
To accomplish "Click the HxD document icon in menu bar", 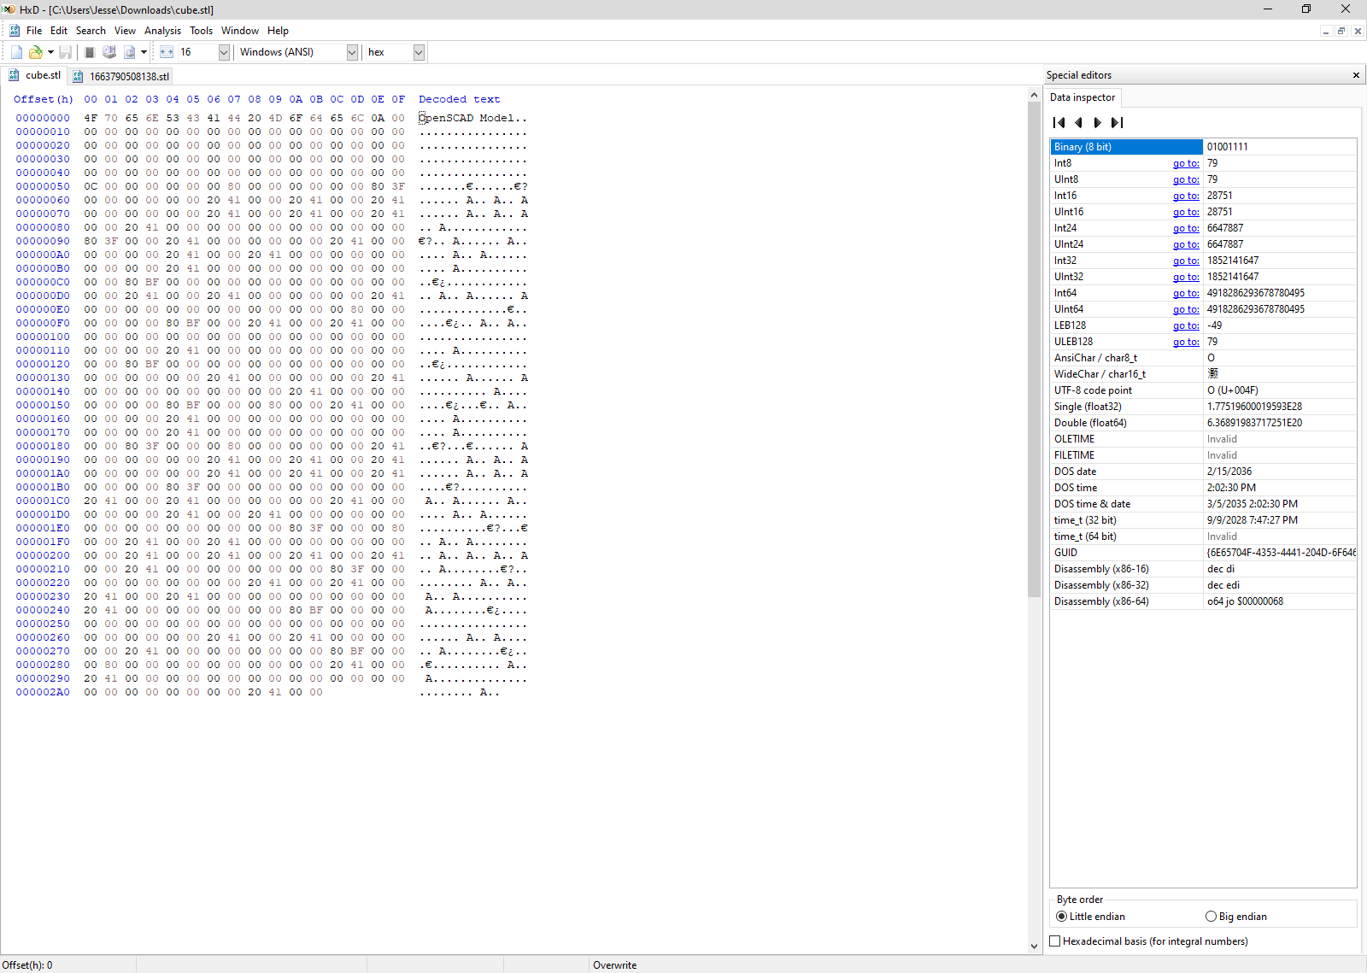I will pyautogui.click(x=15, y=31).
